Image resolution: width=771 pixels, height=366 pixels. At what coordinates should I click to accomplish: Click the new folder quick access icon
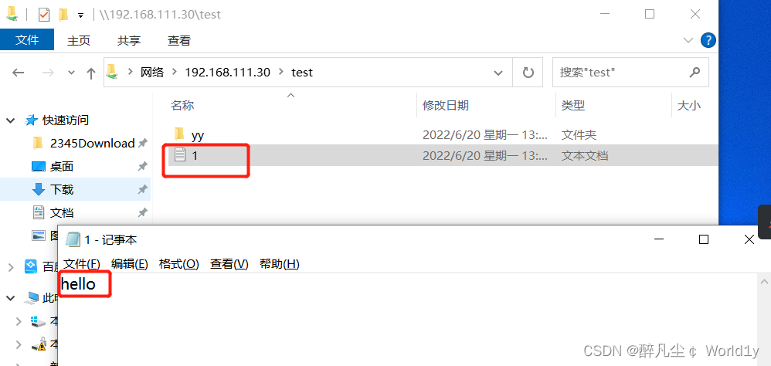coord(63,15)
